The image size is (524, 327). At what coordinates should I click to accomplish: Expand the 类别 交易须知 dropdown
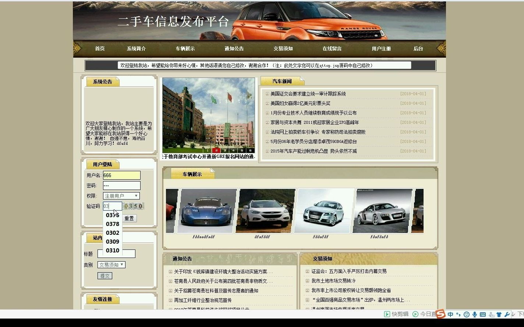111,265
